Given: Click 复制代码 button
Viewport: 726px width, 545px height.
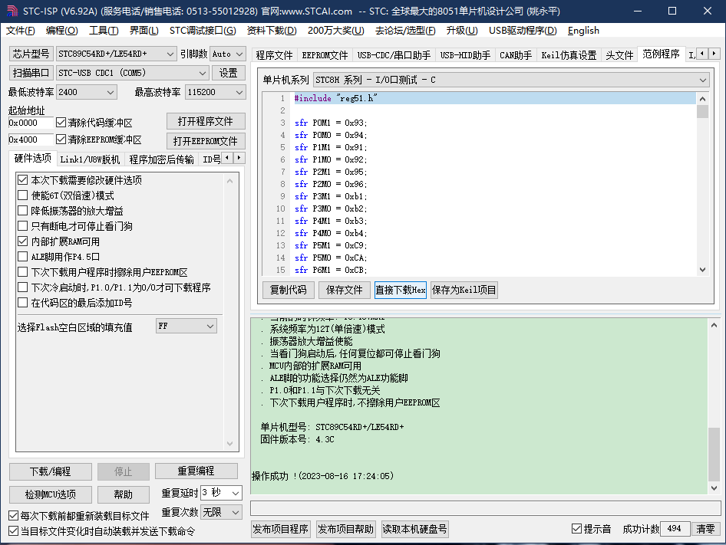Looking at the screenshot, I should tap(288, 290).
